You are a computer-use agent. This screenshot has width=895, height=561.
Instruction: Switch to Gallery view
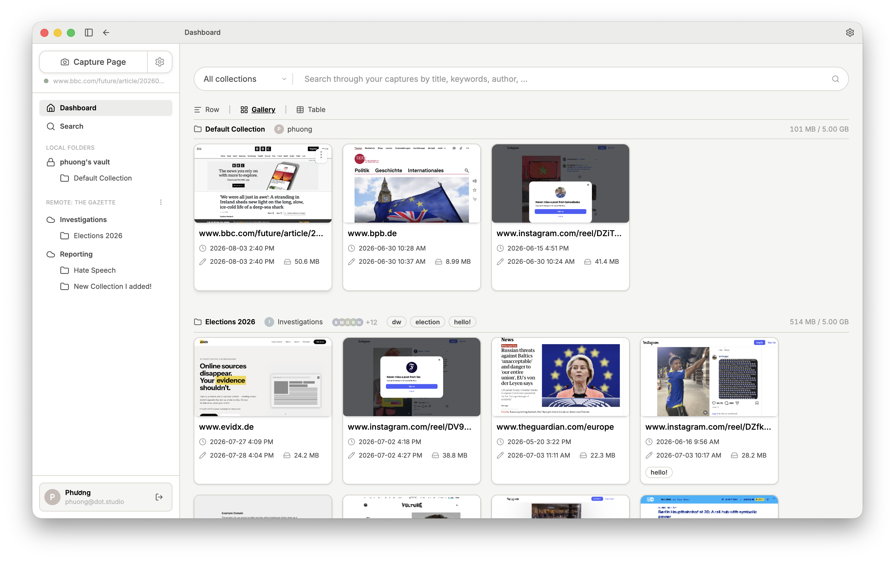[258, 109]
